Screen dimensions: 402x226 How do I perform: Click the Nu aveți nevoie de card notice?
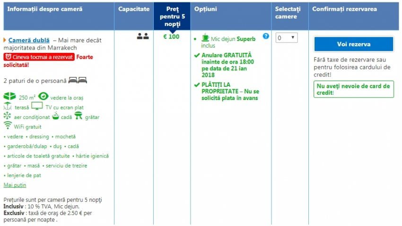[353, 89]
